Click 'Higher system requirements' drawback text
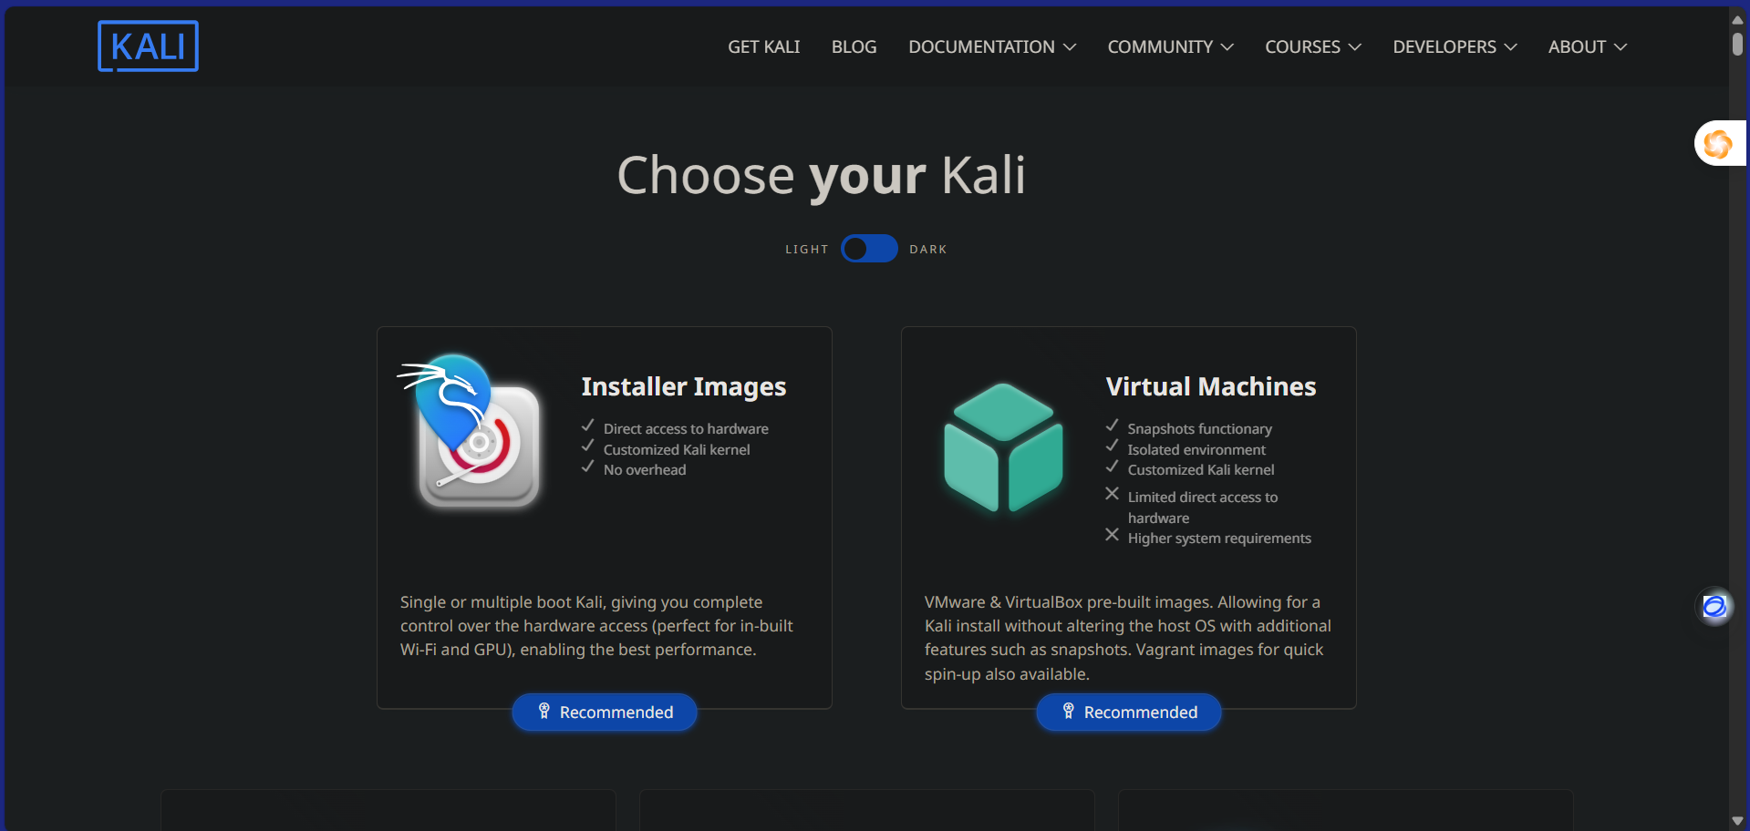The height and width of the screenshot is (831, 1750). (1219, 539)
